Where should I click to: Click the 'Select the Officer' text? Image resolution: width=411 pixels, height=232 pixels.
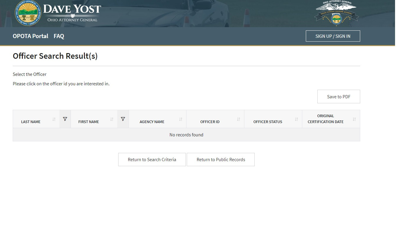(30, 74)
